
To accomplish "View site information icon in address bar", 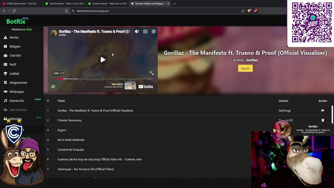I will (x=73, y=11).
